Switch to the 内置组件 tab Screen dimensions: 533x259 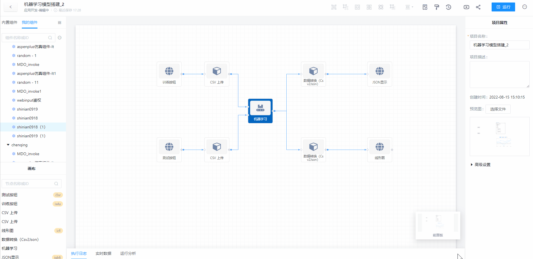[x=10, y=22]
